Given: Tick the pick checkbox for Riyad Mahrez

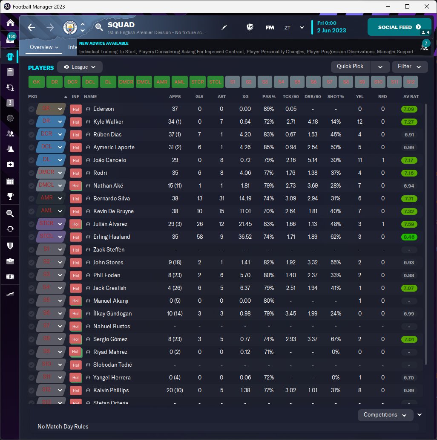Looking at the screenshot, I should pos(32,352).
